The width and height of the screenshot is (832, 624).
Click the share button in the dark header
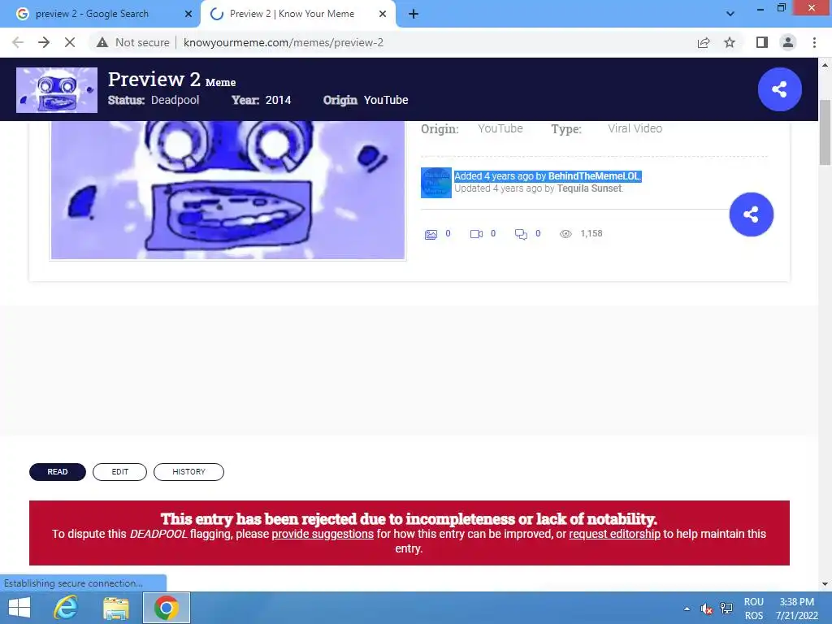point(779,89)
